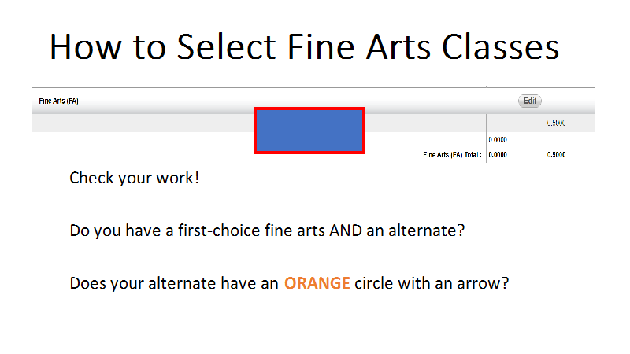Select the blue rectangle with red border
This screenshot has height=354, width=630.
pyautogui.click(x=309, y=131)
